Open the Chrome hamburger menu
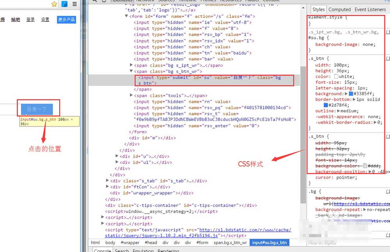 click(74, 4)
